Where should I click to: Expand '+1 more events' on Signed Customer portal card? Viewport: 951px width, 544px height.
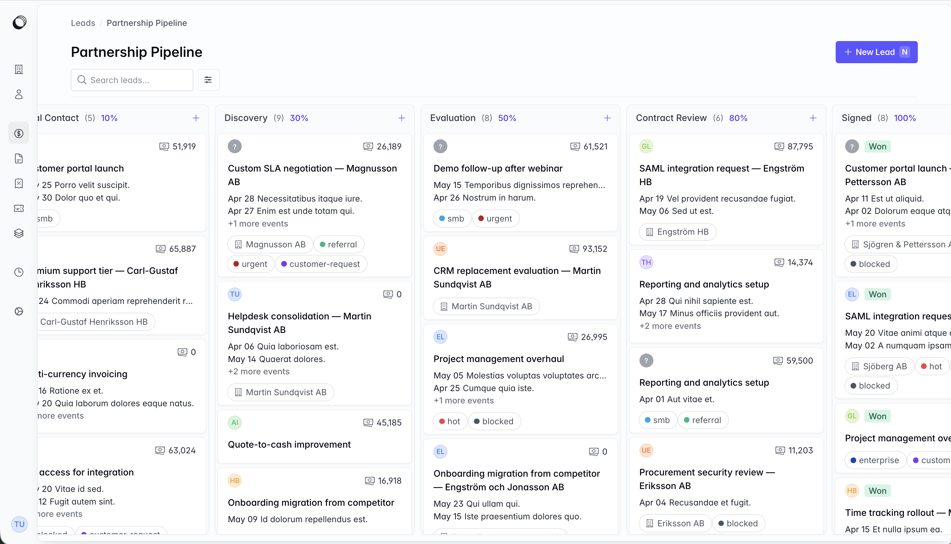tap(875, 224)
